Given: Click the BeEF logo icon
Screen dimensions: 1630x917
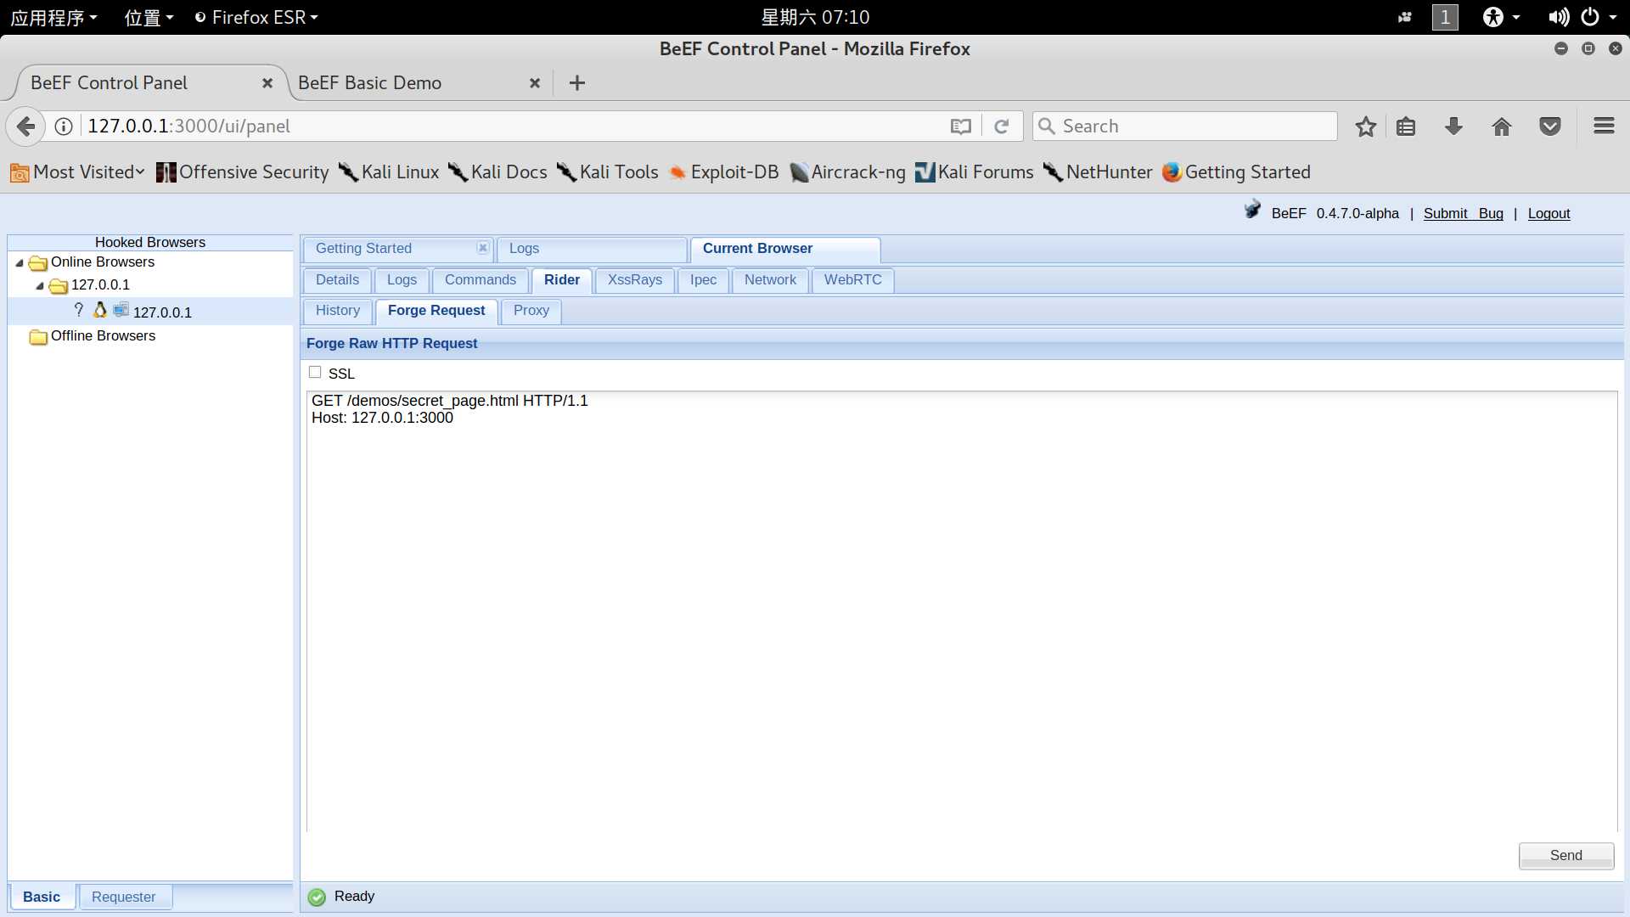Looking at the screenshot, I should 1252,210.
